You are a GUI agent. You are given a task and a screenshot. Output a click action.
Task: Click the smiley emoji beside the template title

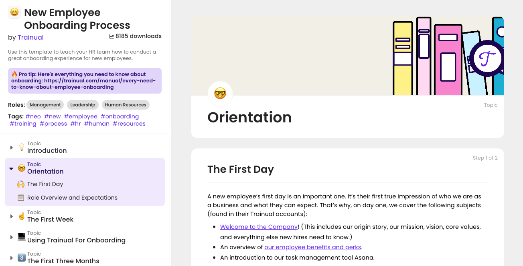pyautogui.click(x=14, y=12)
